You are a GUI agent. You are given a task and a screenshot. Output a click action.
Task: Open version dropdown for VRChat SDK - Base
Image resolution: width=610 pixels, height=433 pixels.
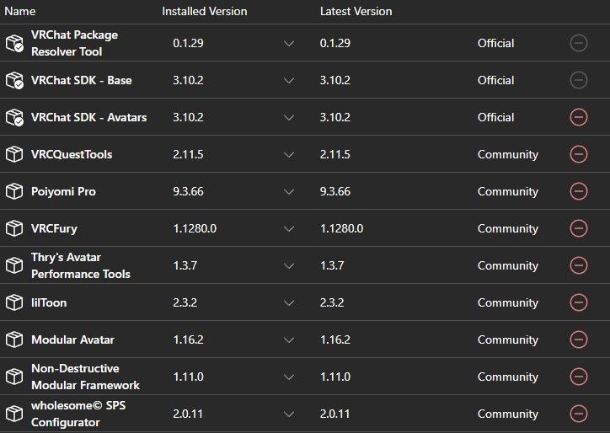pyautogui.click(x=289, y=81)
